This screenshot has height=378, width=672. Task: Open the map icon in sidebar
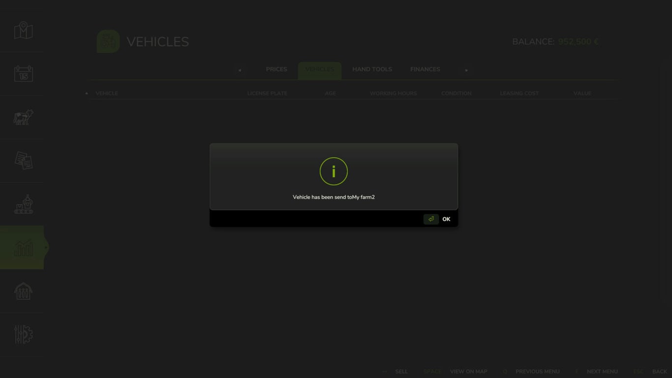point(23,31)
